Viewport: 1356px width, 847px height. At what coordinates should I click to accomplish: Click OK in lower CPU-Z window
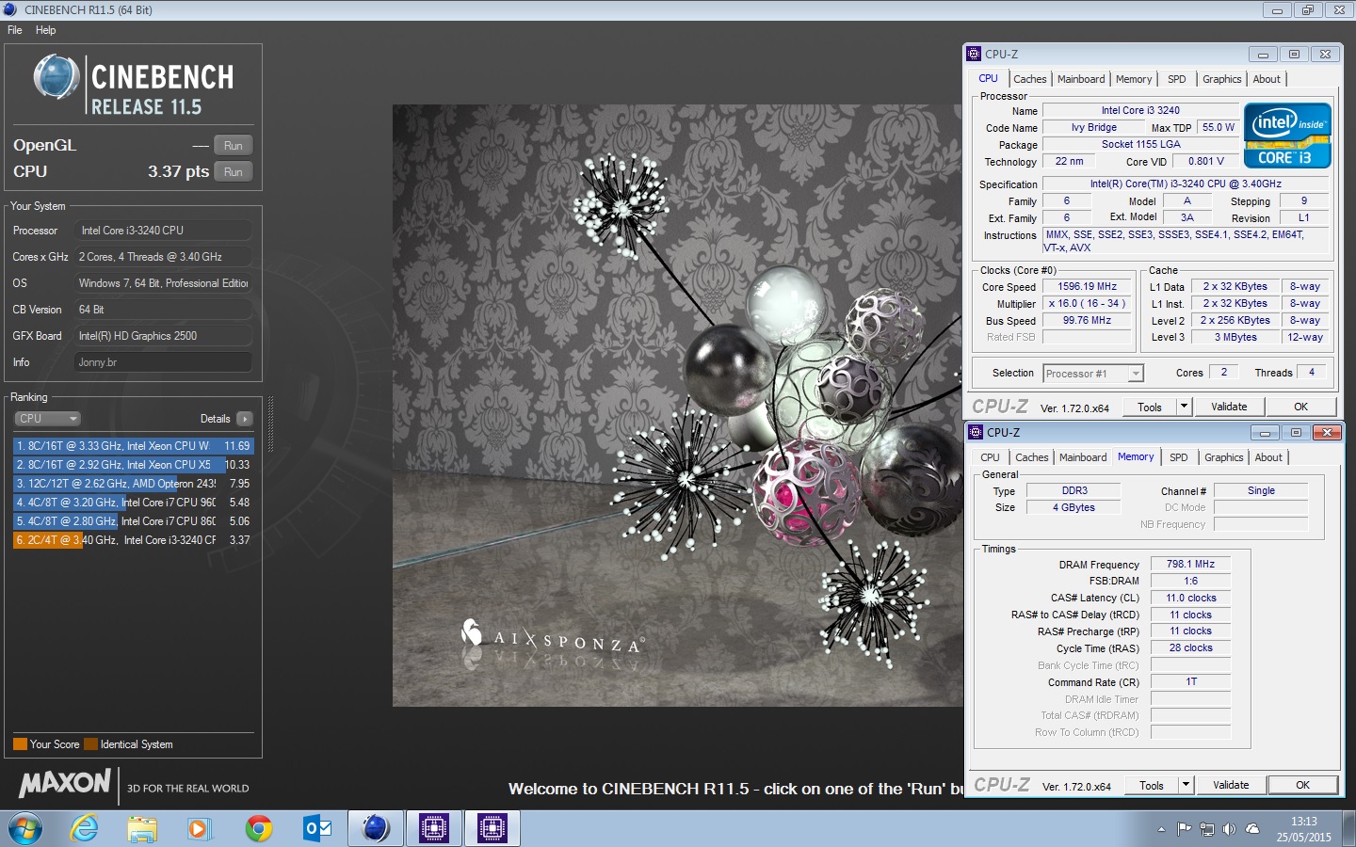click(1302, 786)
